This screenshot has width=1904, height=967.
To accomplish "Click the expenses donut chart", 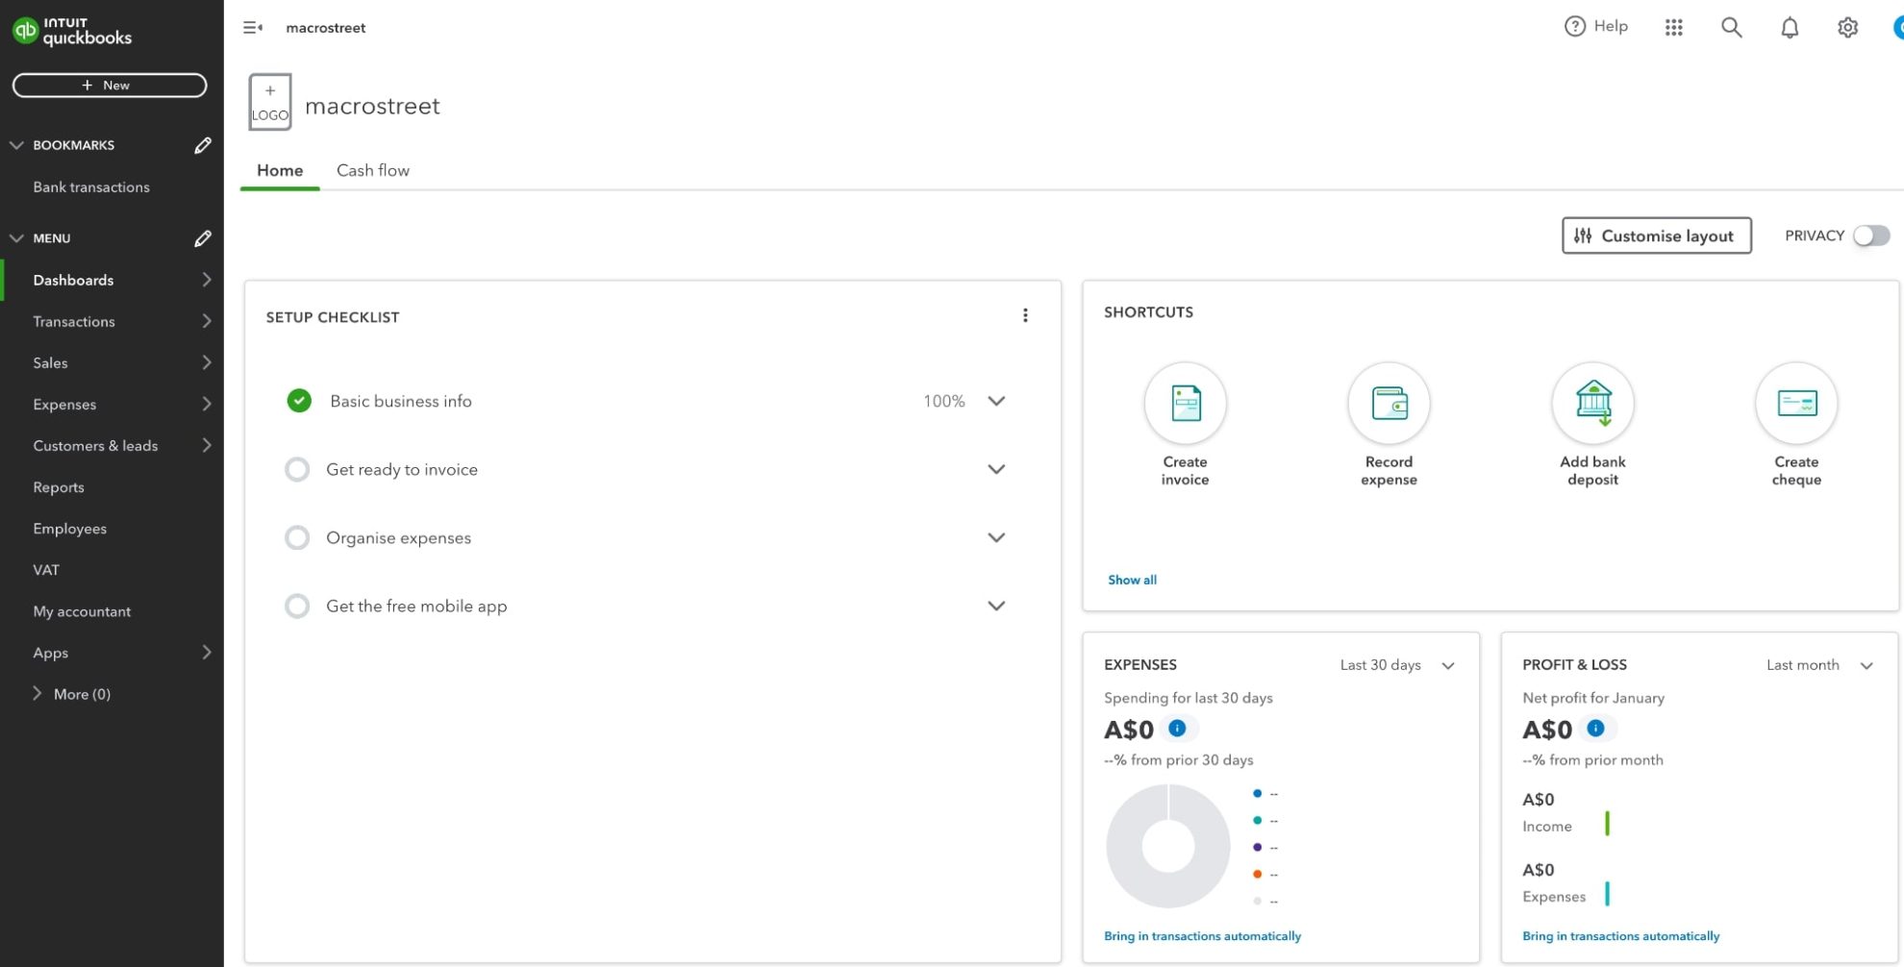I will click(x=1168, y=846).
